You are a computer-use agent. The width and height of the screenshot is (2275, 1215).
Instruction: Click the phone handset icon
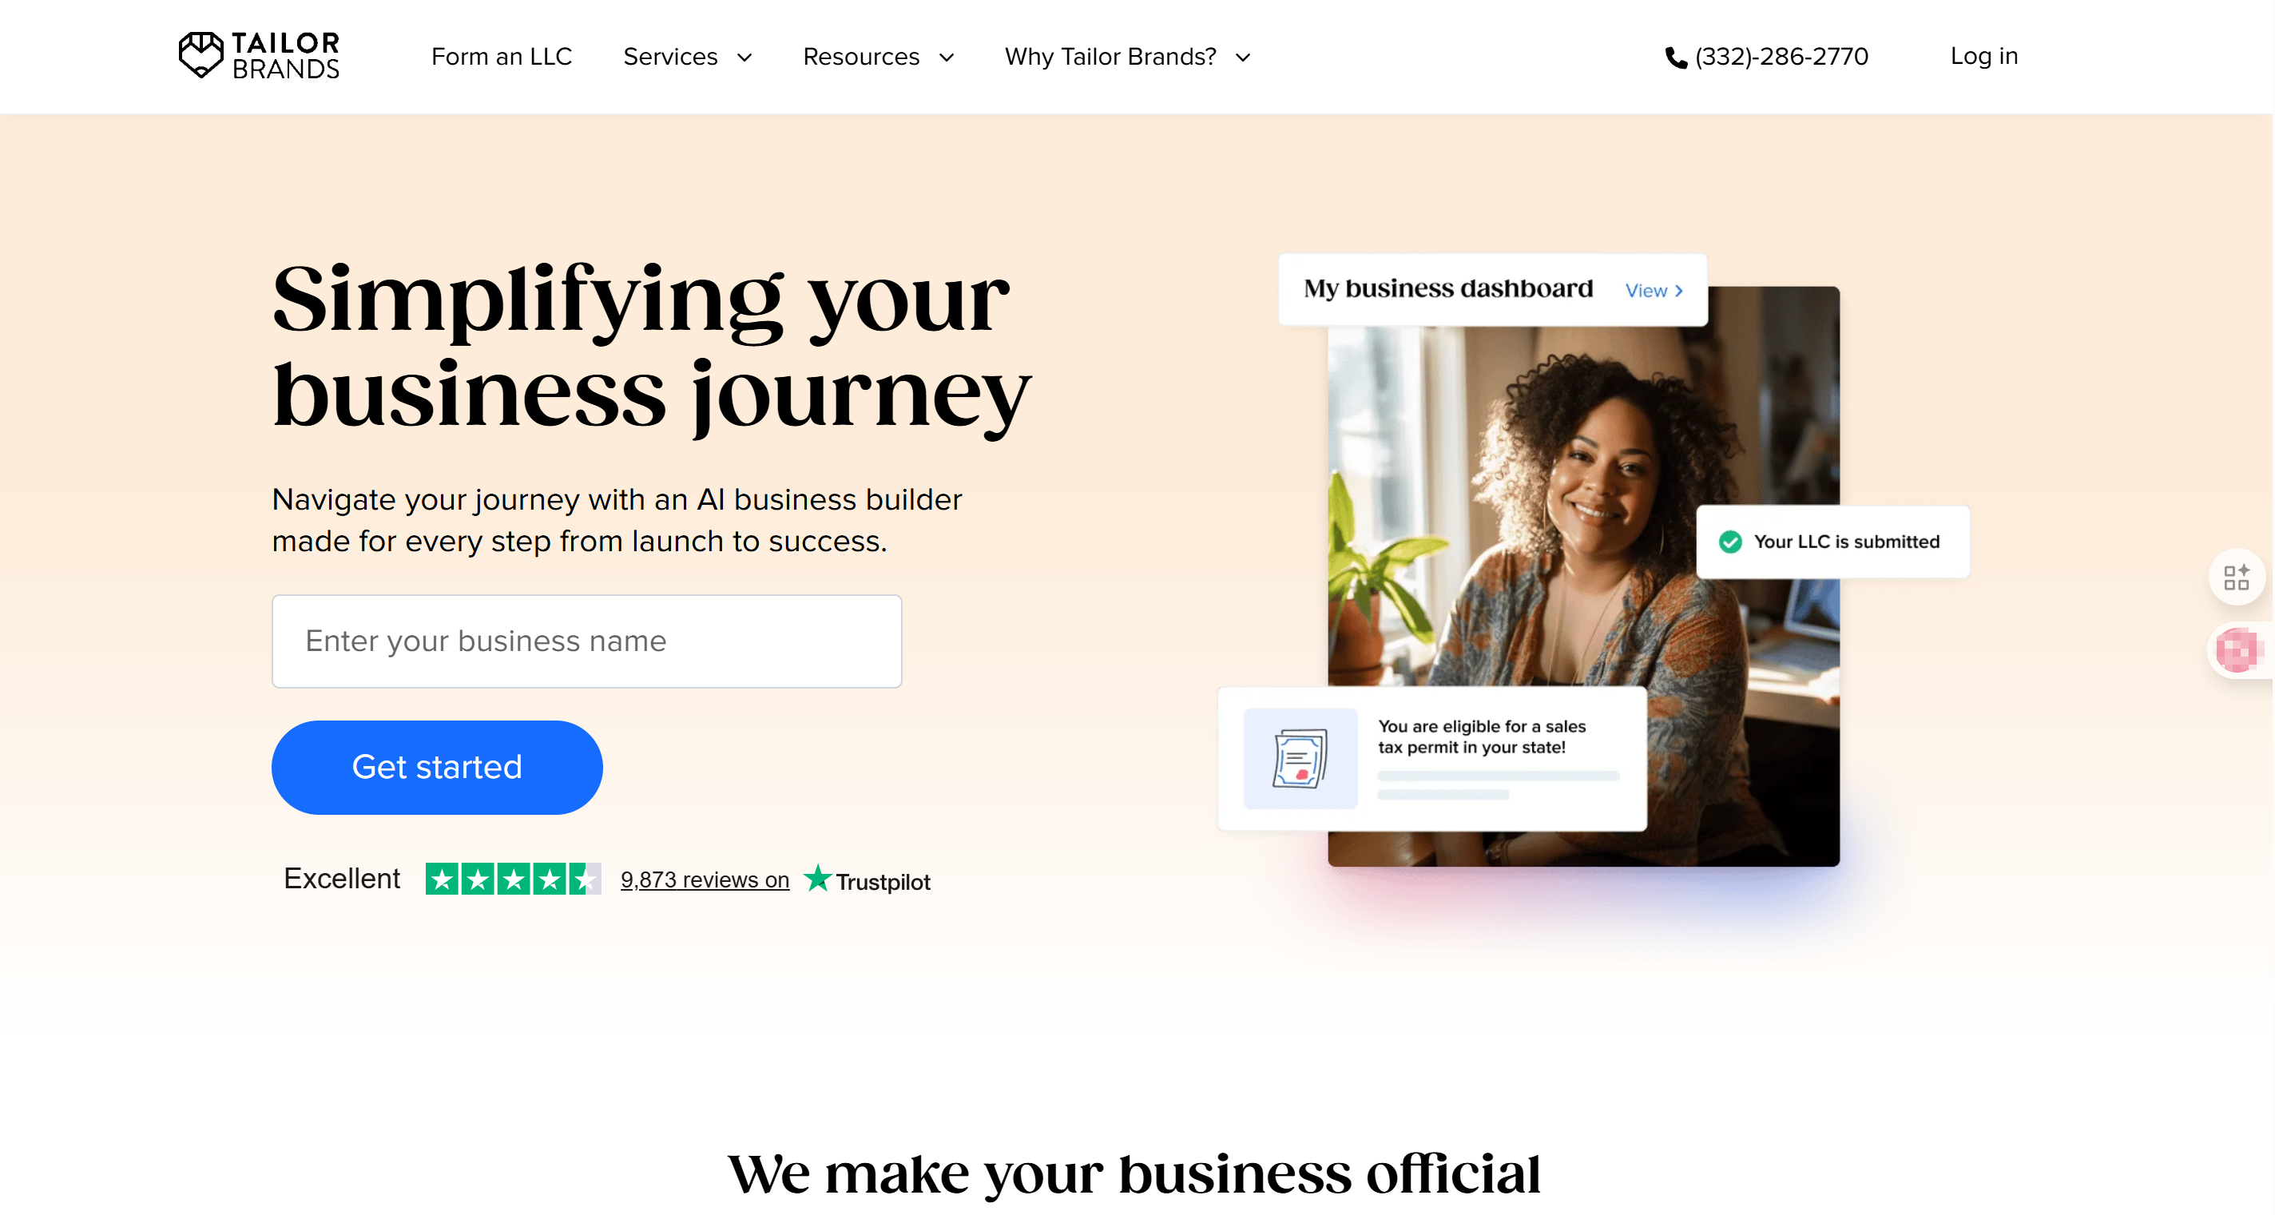(1675, 58)
